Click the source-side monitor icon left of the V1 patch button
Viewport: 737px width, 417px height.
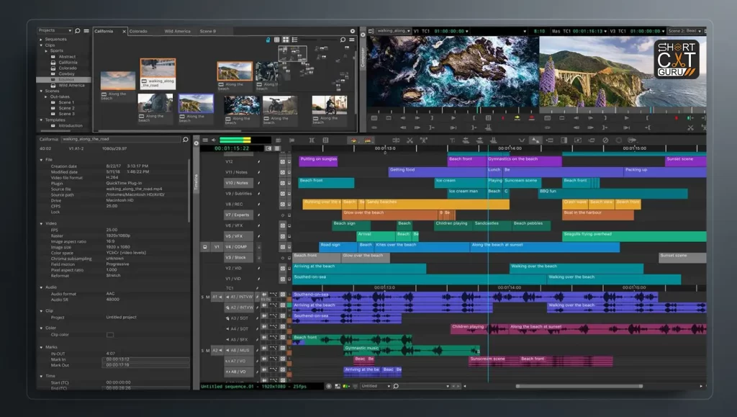(x=205, y=246)
